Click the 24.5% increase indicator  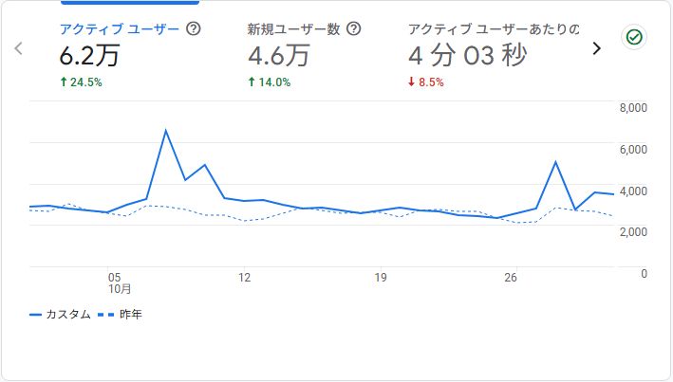pyautogui.click(x=81, y=82)
